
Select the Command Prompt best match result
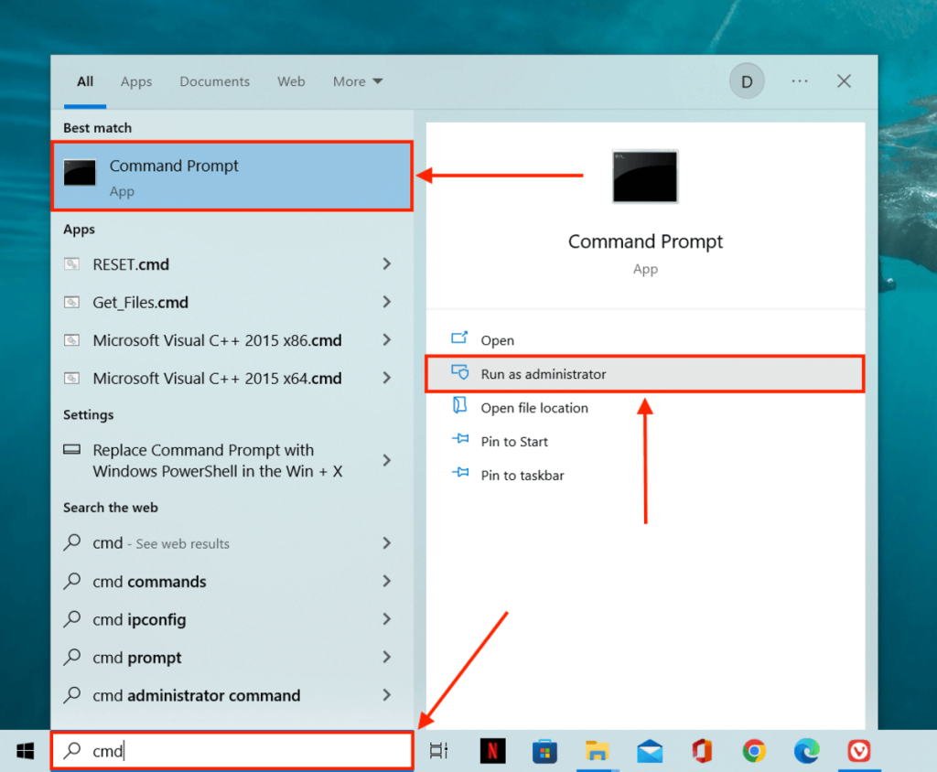[x=232, y=177]
